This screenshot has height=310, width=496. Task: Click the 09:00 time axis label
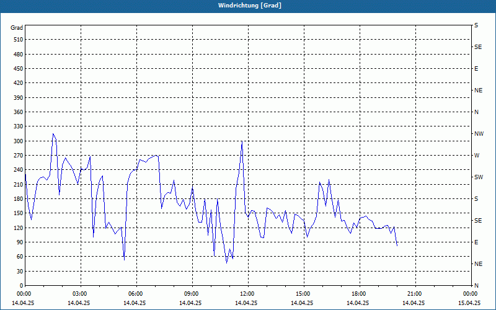[x=192, y=293]
